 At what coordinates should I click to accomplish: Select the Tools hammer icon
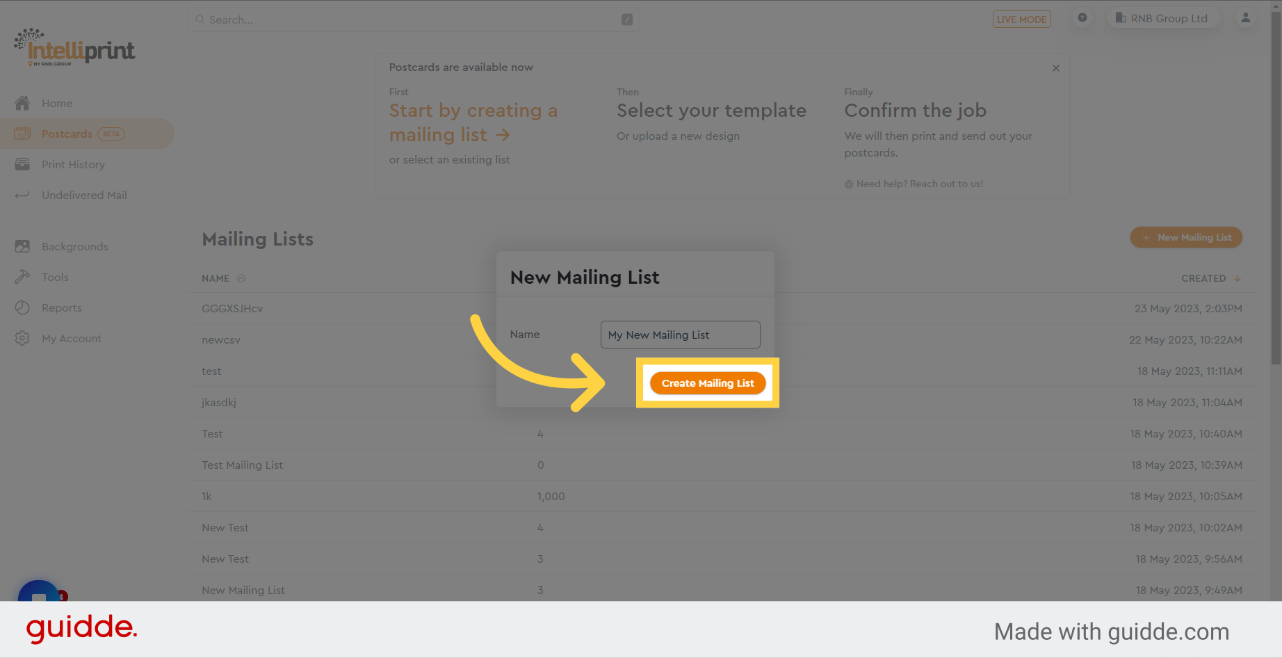tap(22, 277)
